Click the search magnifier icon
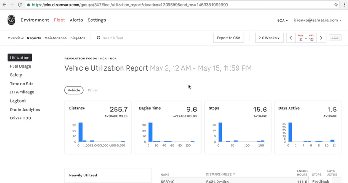Screen dimensions: 348x183 click(x=98, y=38)
